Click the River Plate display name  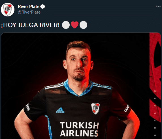click(x=29, y=7)
